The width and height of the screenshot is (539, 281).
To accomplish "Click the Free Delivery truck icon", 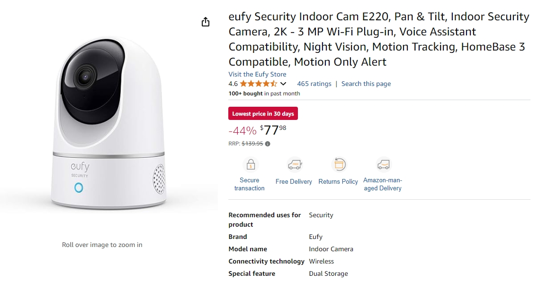I will [x=295, y=164].
